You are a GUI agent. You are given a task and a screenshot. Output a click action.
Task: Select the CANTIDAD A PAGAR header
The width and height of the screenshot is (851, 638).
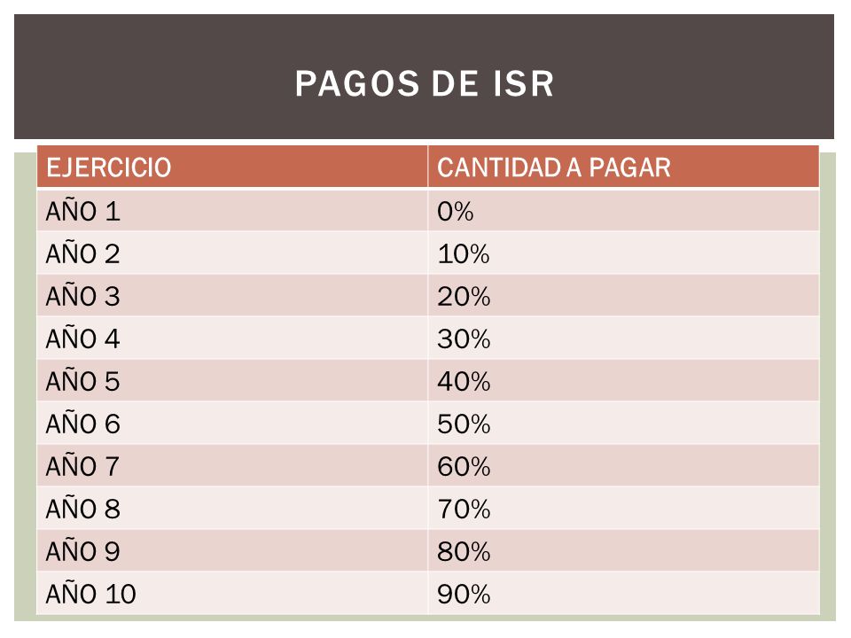tap(623, 167)
